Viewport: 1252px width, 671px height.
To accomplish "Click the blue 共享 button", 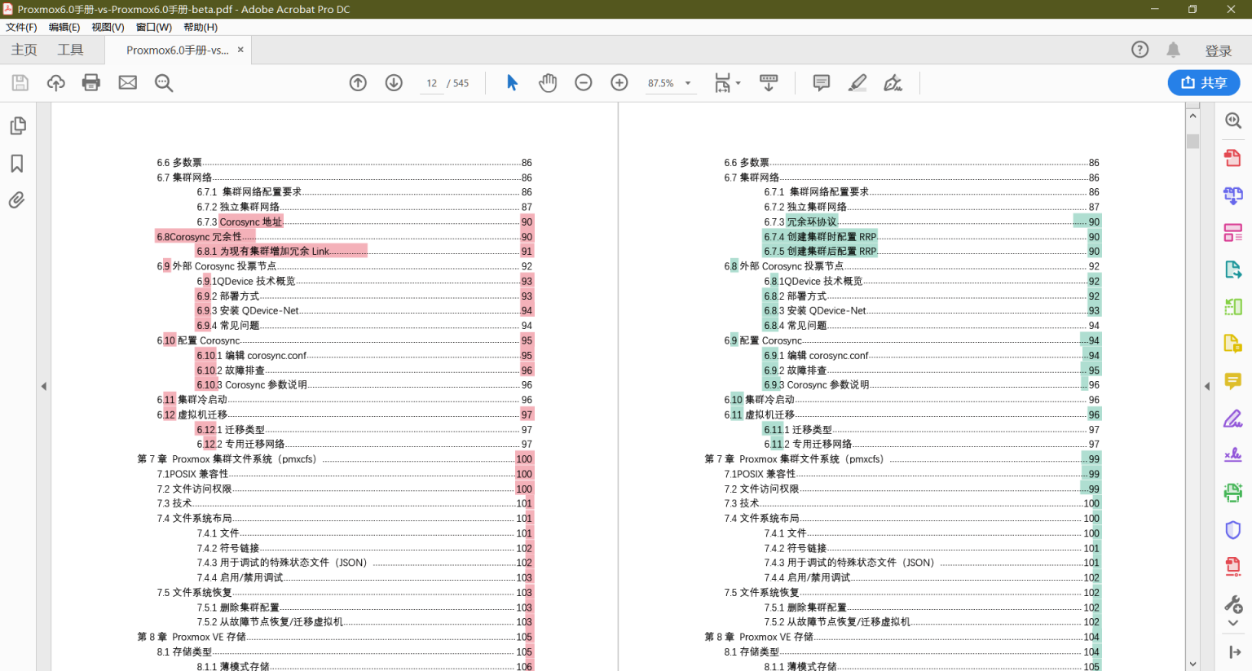I will (x=1204, y=82).
